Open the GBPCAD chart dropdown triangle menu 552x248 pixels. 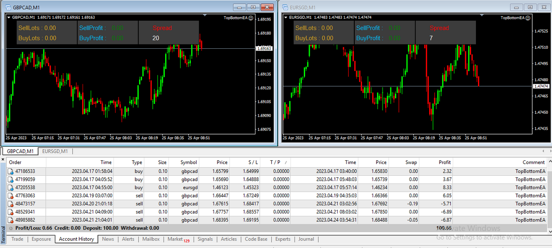point(9,18)
